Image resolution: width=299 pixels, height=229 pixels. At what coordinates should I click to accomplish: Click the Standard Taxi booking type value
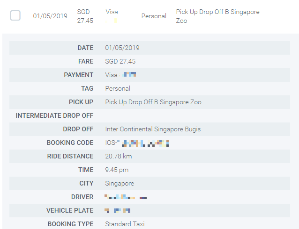click(x=125, y=224)
